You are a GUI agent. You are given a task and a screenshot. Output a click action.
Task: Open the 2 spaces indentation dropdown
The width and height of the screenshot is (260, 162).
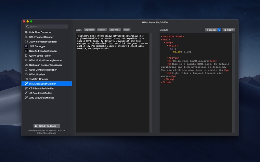(213, 30)
